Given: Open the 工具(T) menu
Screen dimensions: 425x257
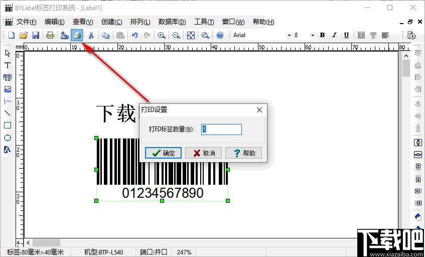Looking at the screenshot, I should tap(204, 22).
